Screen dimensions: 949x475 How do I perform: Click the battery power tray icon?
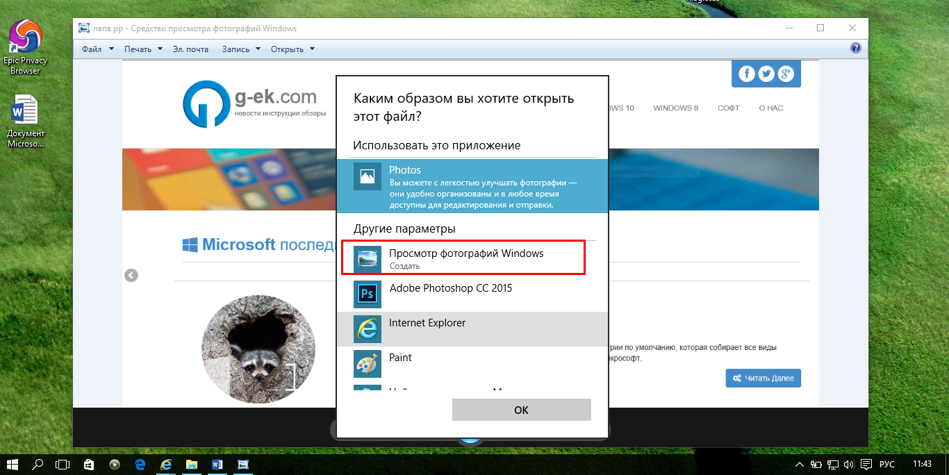pyautogui.click(x=816, y=464)
